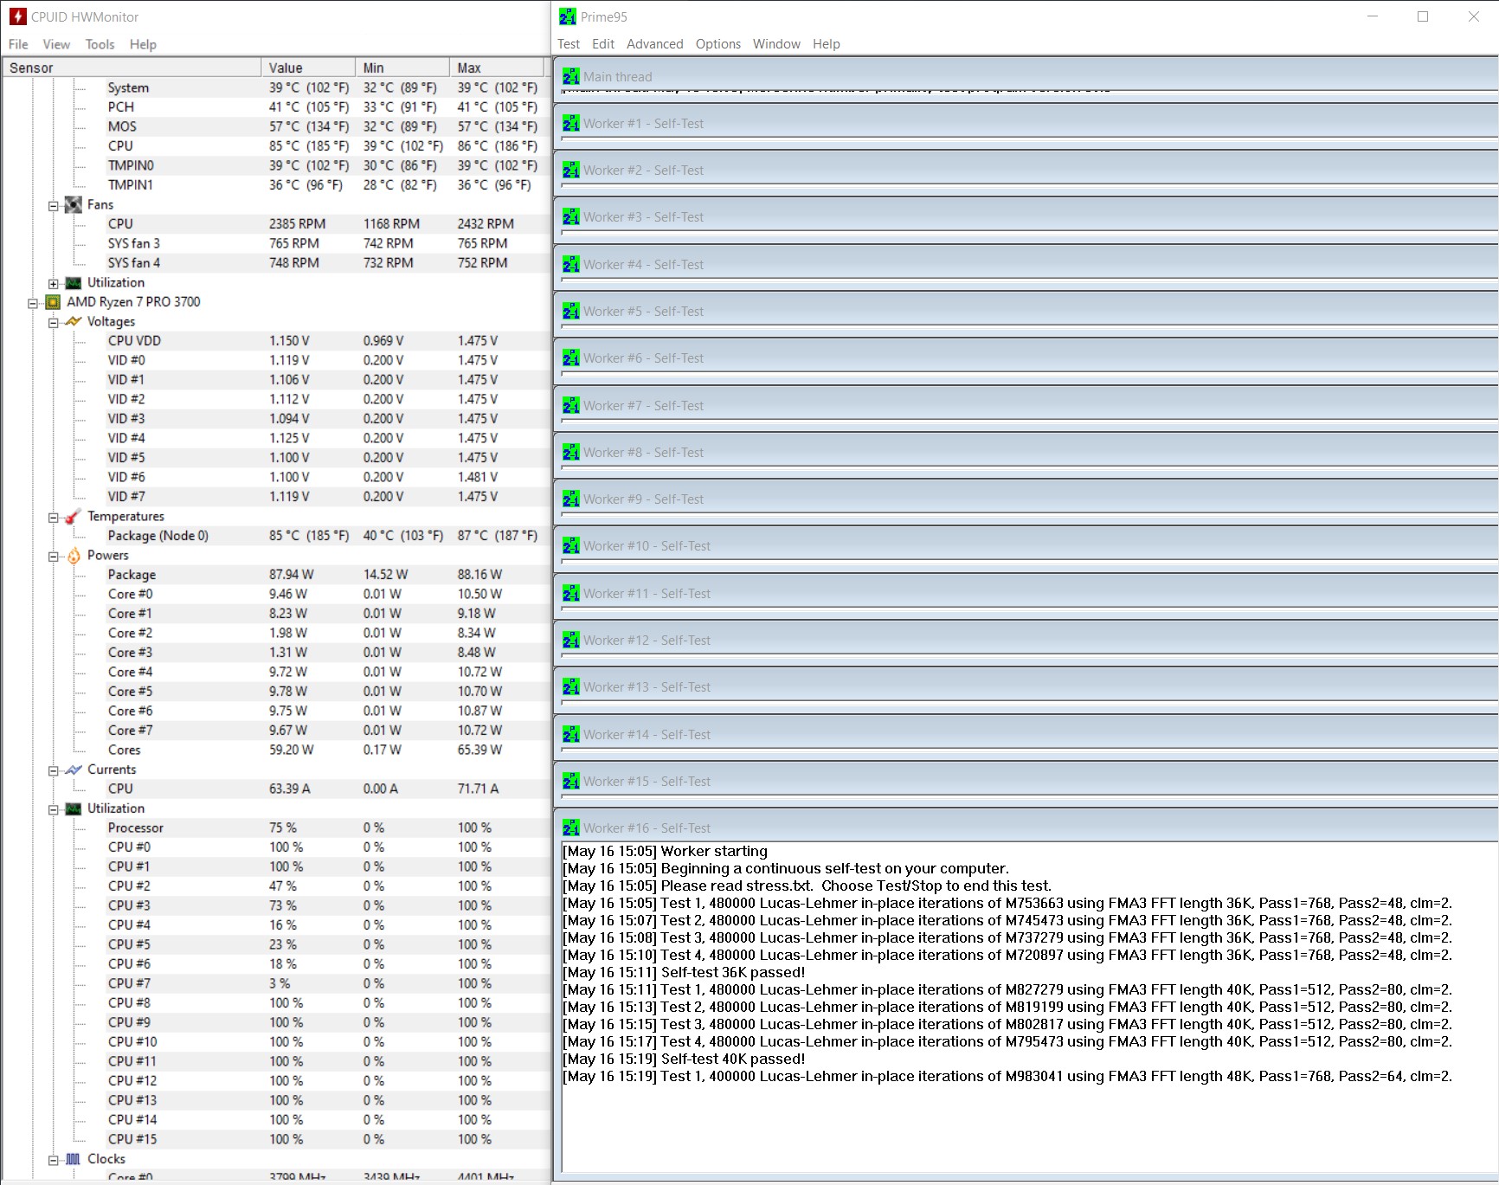
Task: Collapse the Clocks tree node
Action: [54, 1160]
